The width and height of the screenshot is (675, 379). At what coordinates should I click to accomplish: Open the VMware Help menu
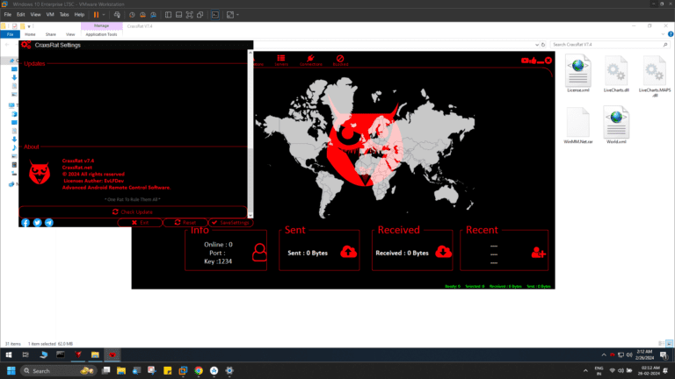[x=79, y=15]
